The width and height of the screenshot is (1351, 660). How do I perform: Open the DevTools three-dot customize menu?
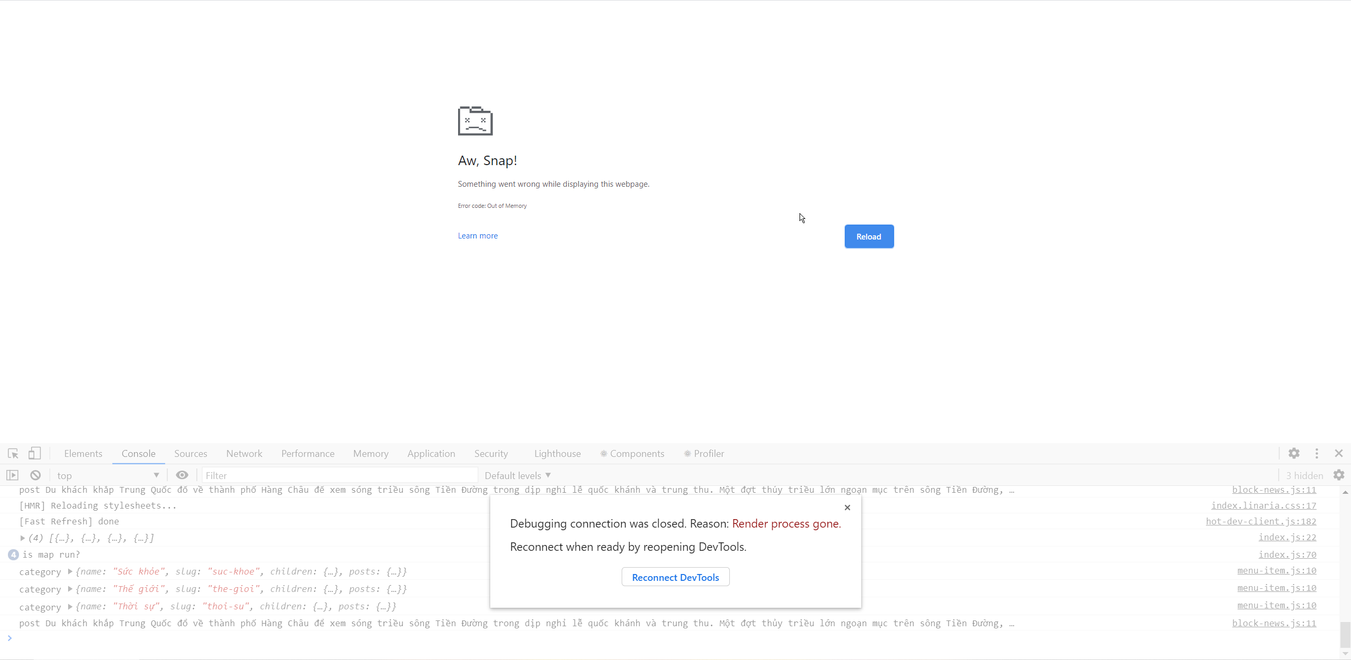click(1317, 453)
